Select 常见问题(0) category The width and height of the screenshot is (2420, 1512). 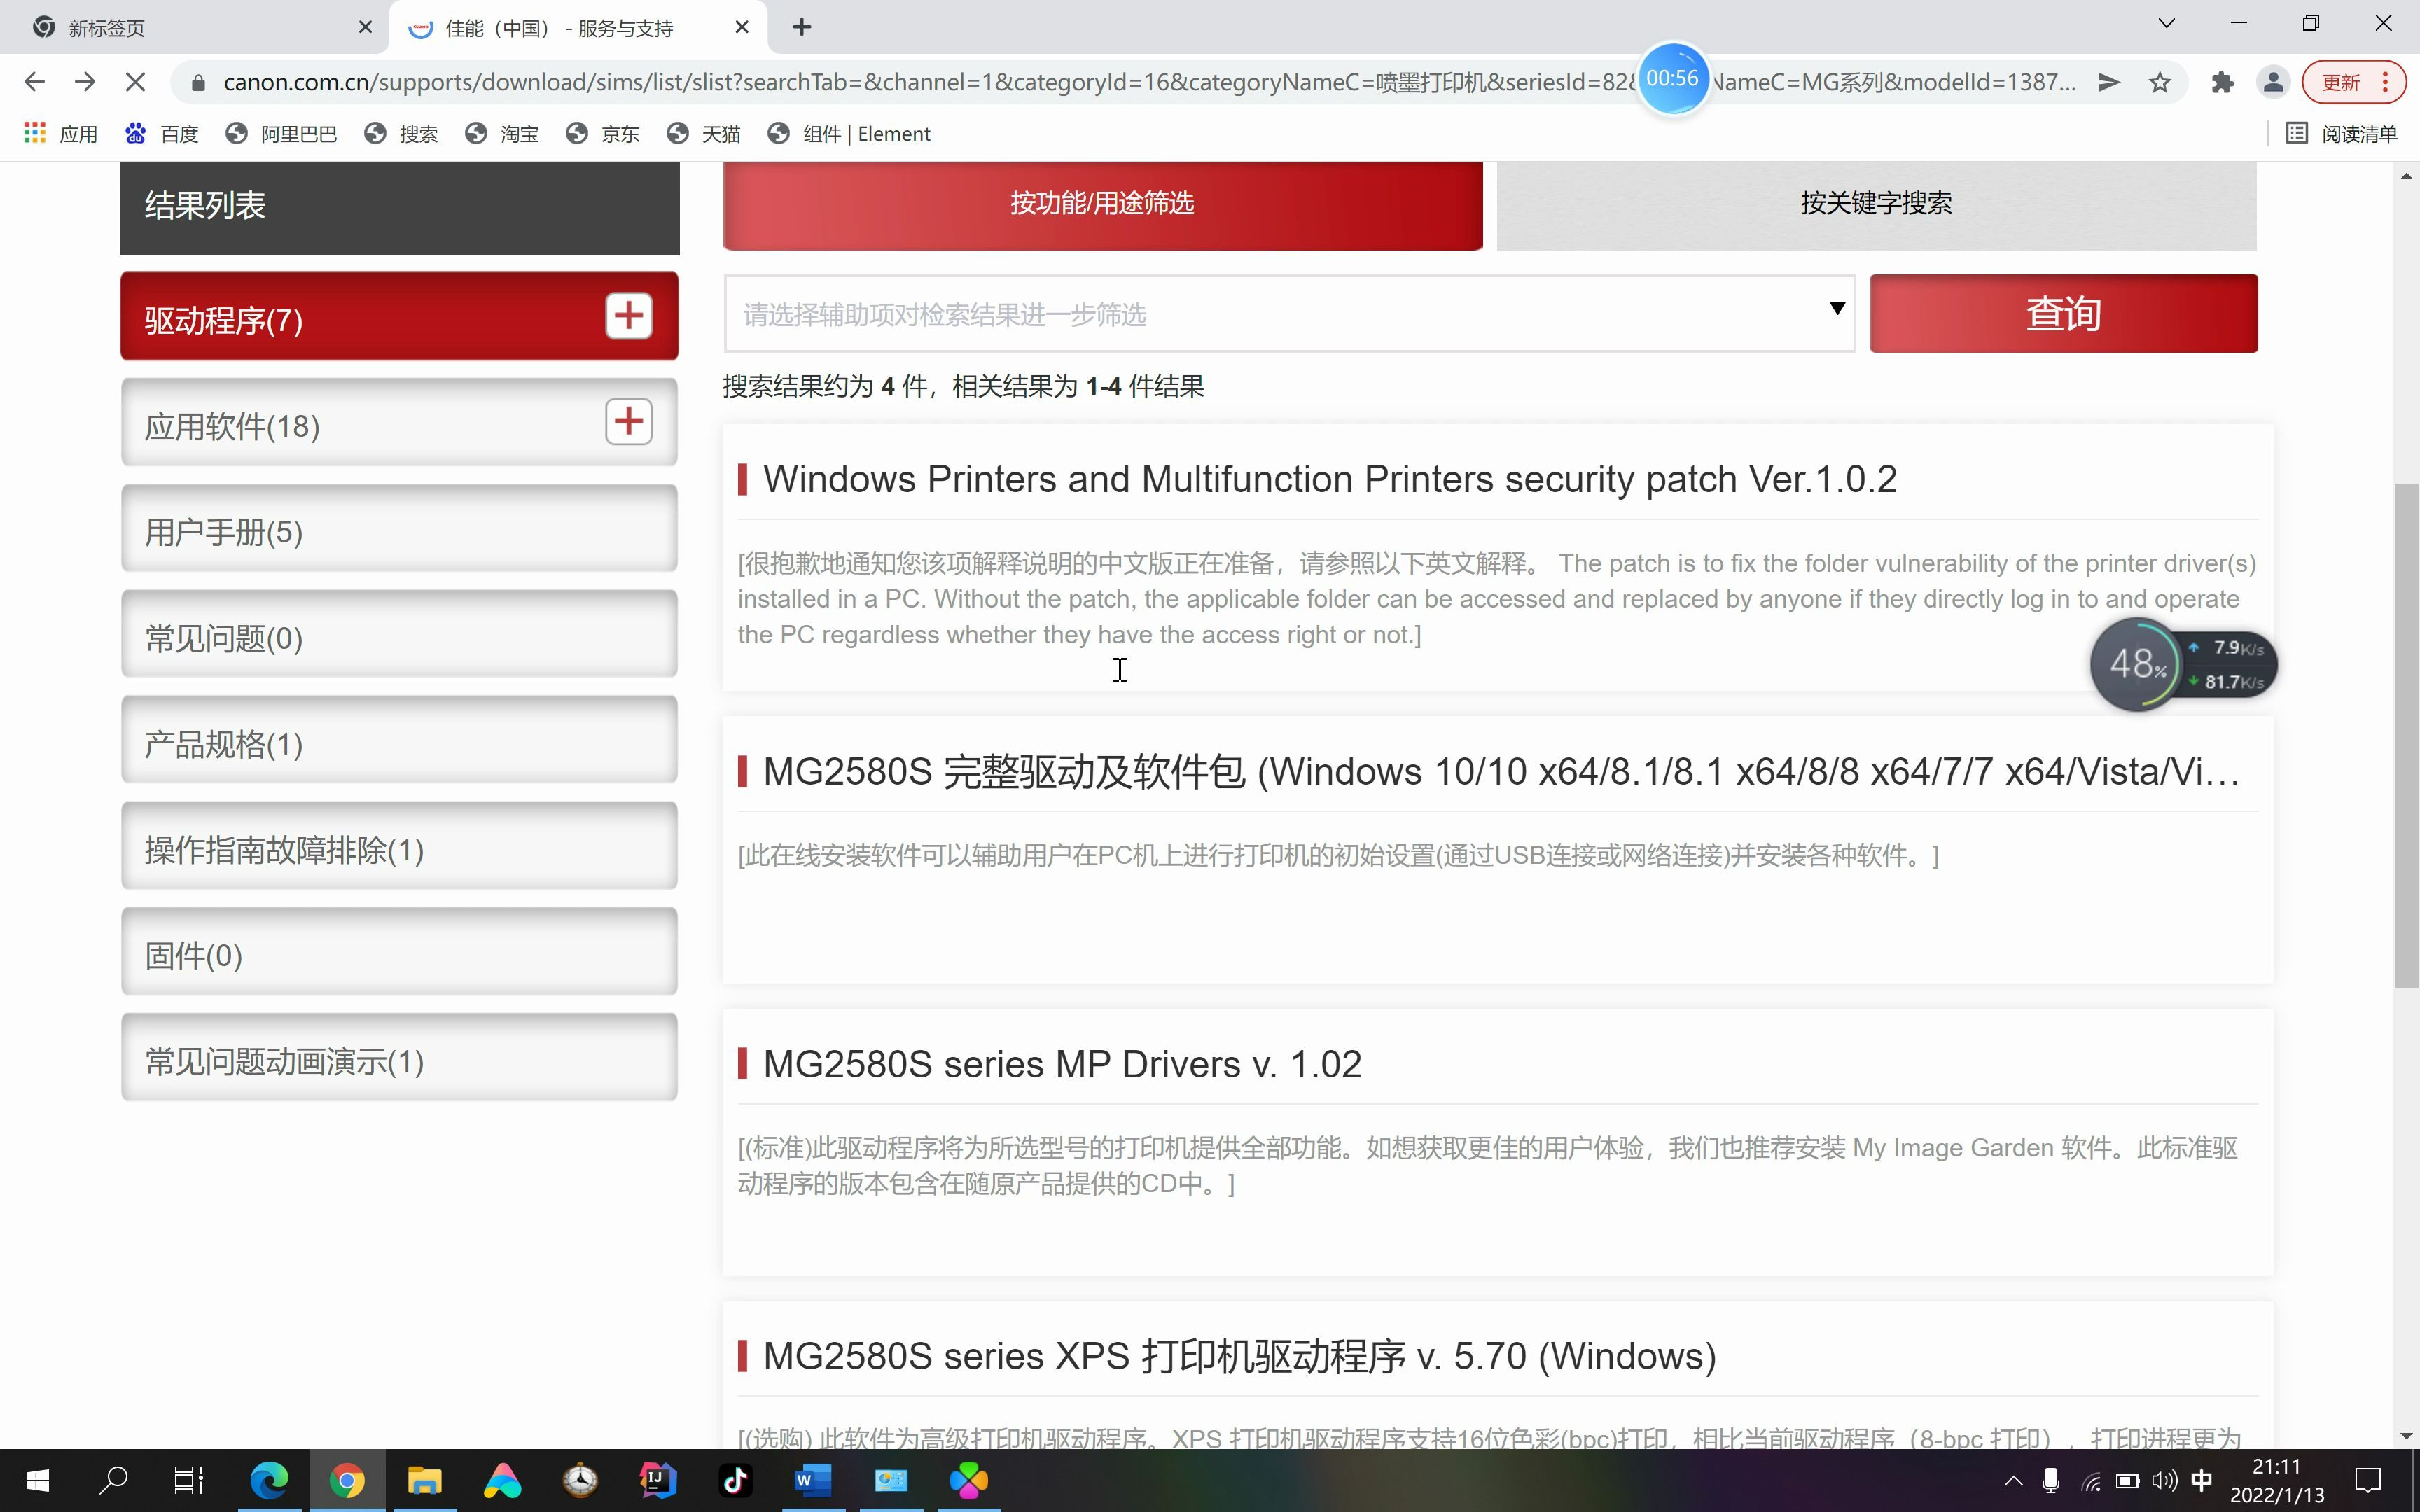tap(399, 634)
